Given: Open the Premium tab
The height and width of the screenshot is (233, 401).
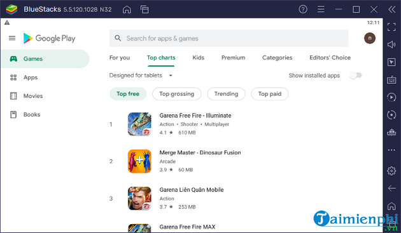Looking at the screenshot, I should tap(233, 58).
